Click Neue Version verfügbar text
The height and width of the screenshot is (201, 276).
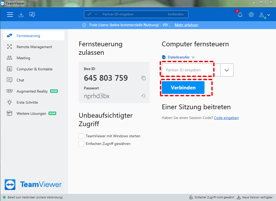pos(257,197)
